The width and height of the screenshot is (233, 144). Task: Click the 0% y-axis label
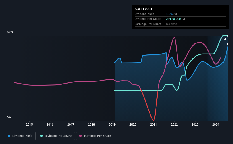[x=9, y=117]
